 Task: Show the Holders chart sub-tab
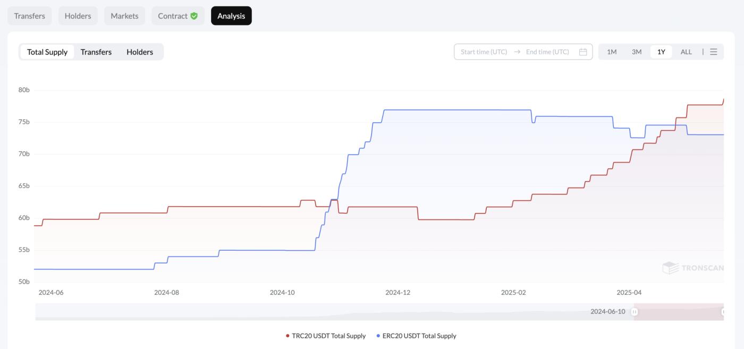140,52
